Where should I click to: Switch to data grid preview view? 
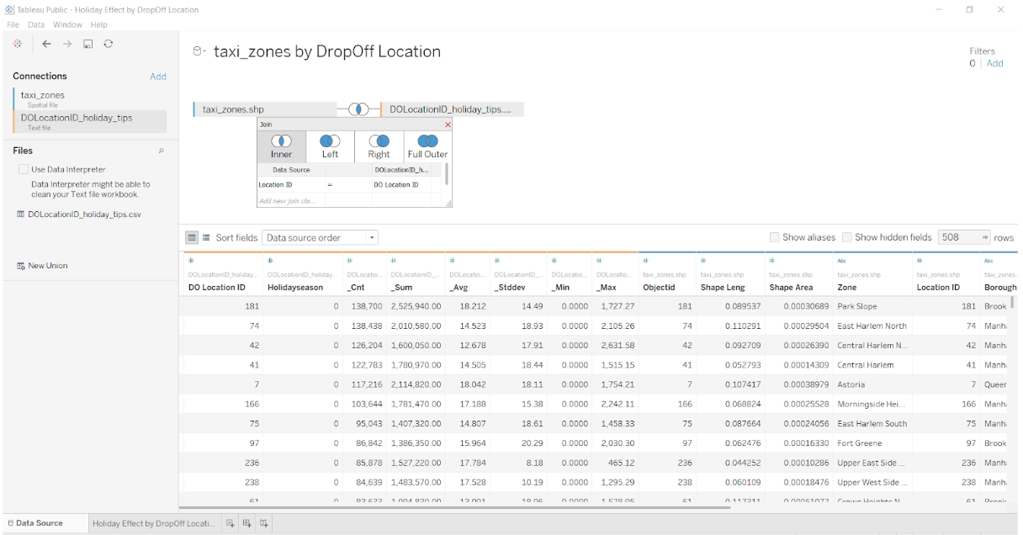[x=192, y=238]
